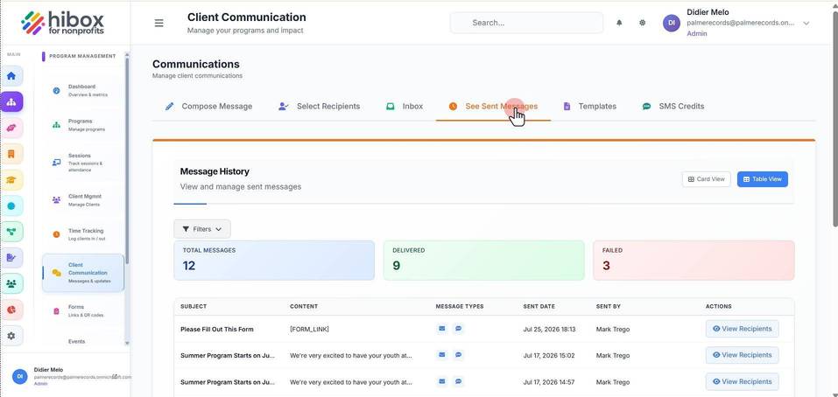Screen dimensions: 838x397
Task: View Recipients for Jul 17 14:57 message
Action: (742, 381)
